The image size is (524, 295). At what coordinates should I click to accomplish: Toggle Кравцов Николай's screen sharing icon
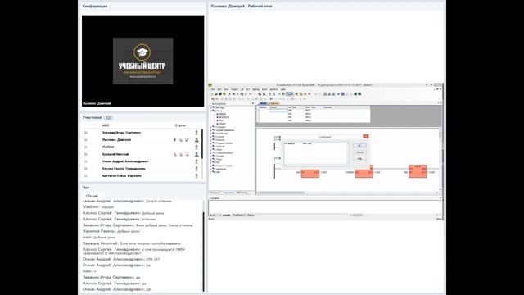click(187, 155)
